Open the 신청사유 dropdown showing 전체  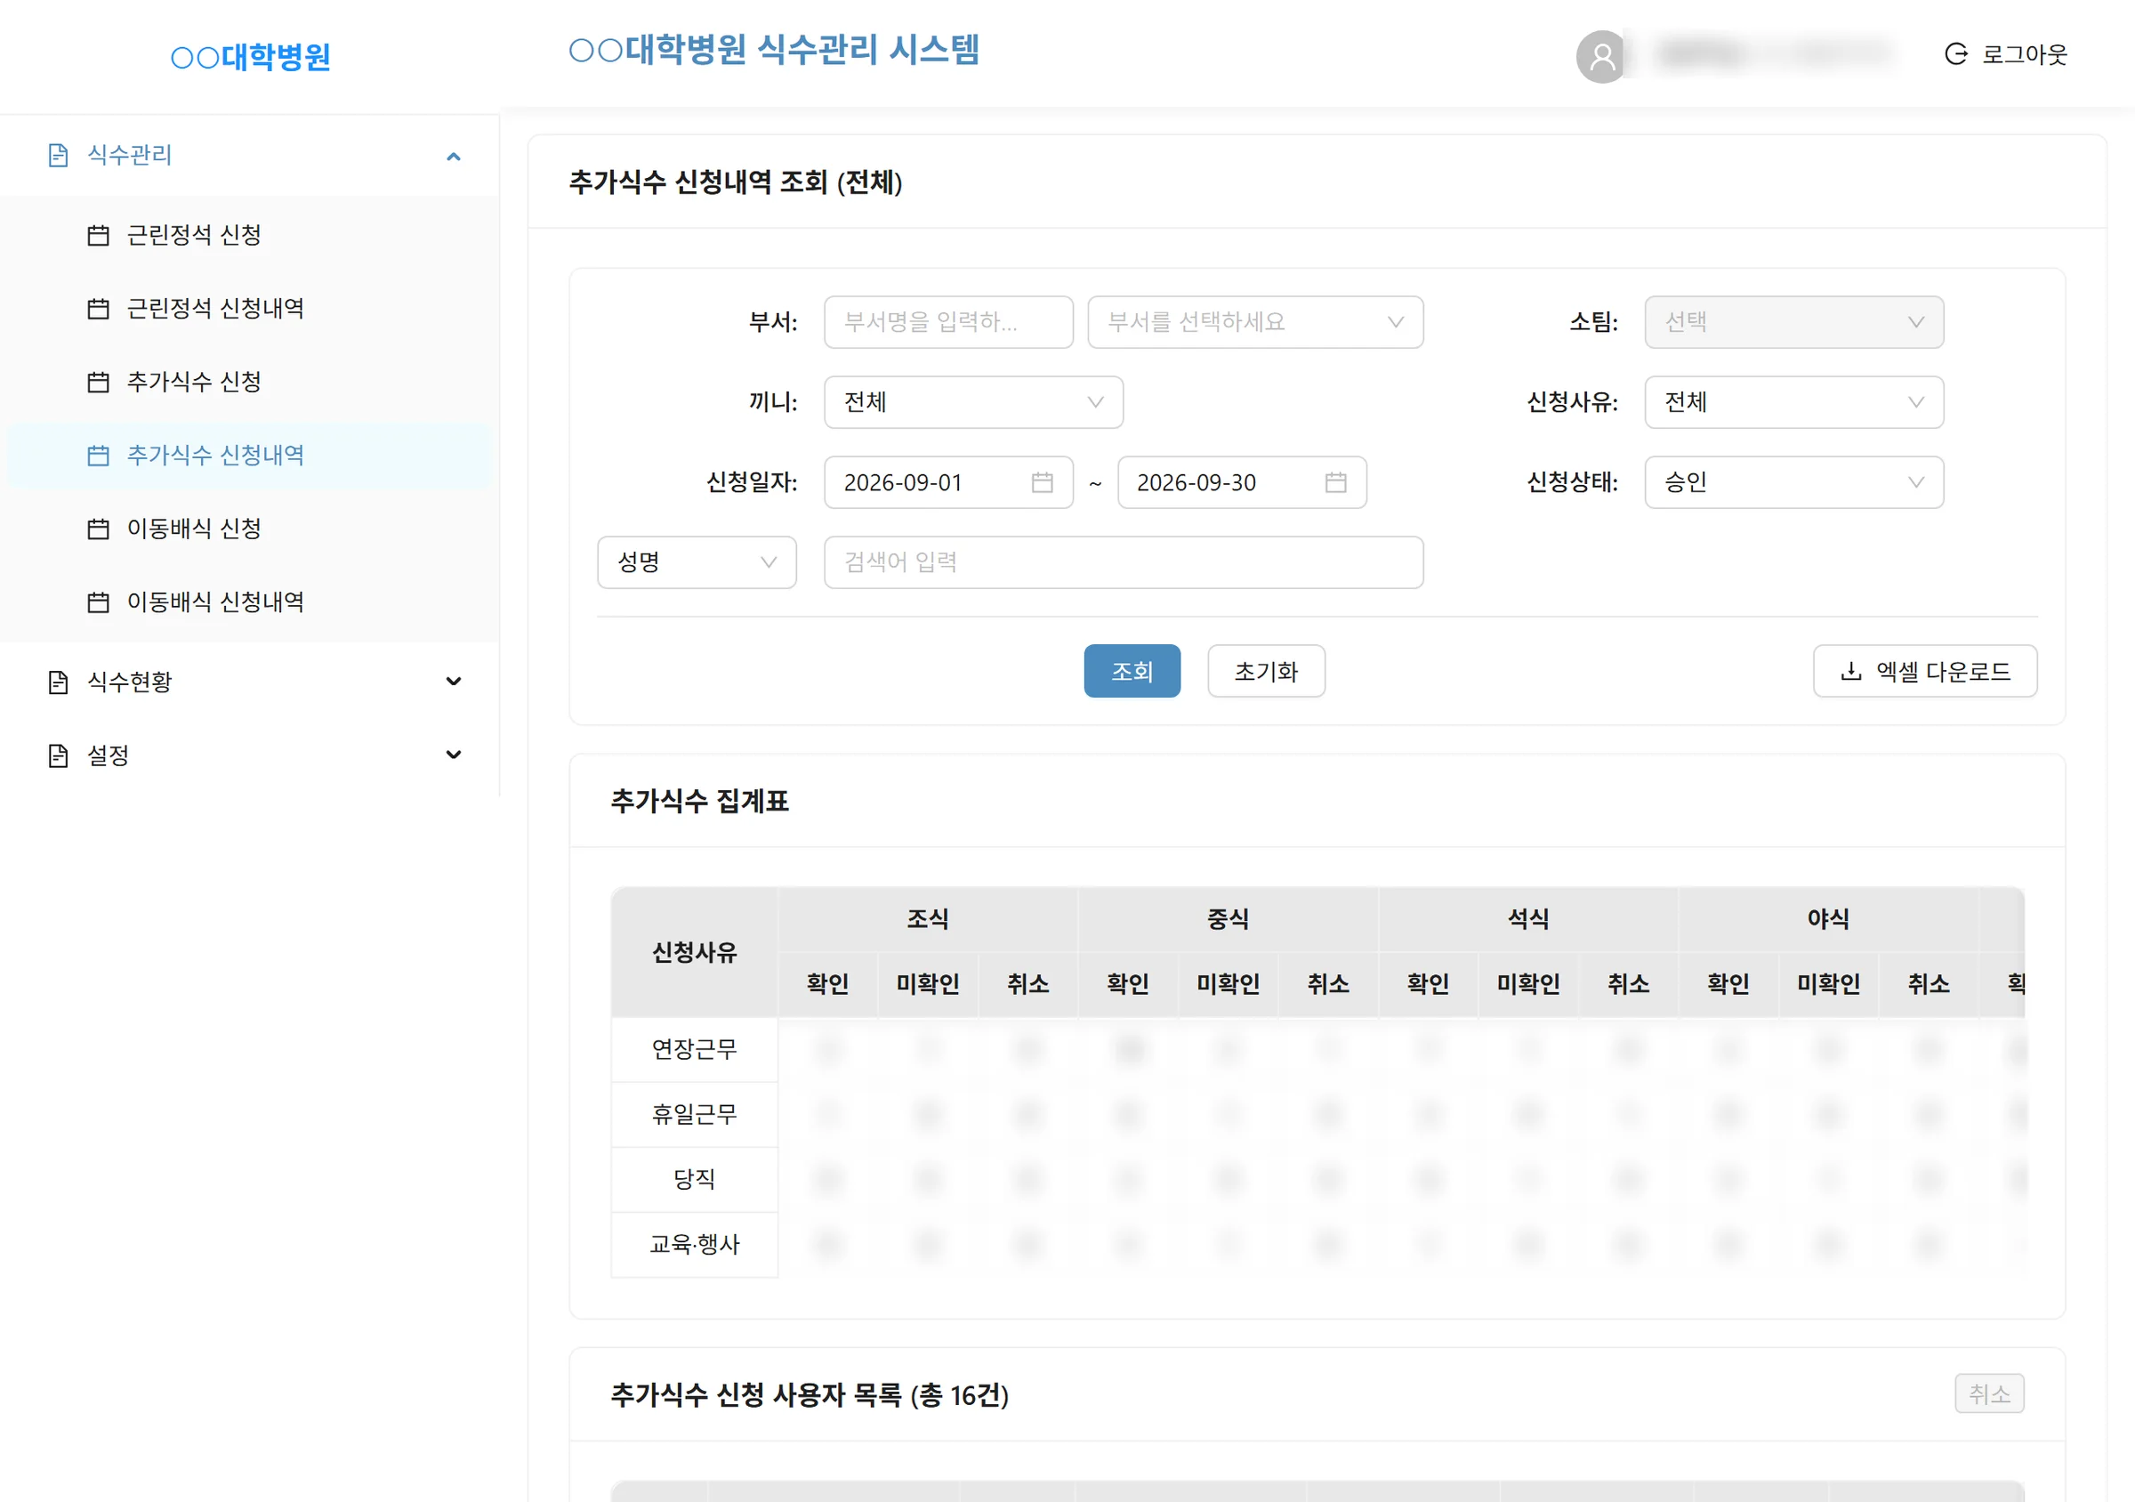[1793, 403]
